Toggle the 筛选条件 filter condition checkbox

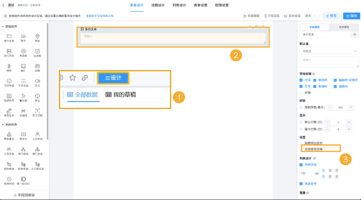click(301, 184)
